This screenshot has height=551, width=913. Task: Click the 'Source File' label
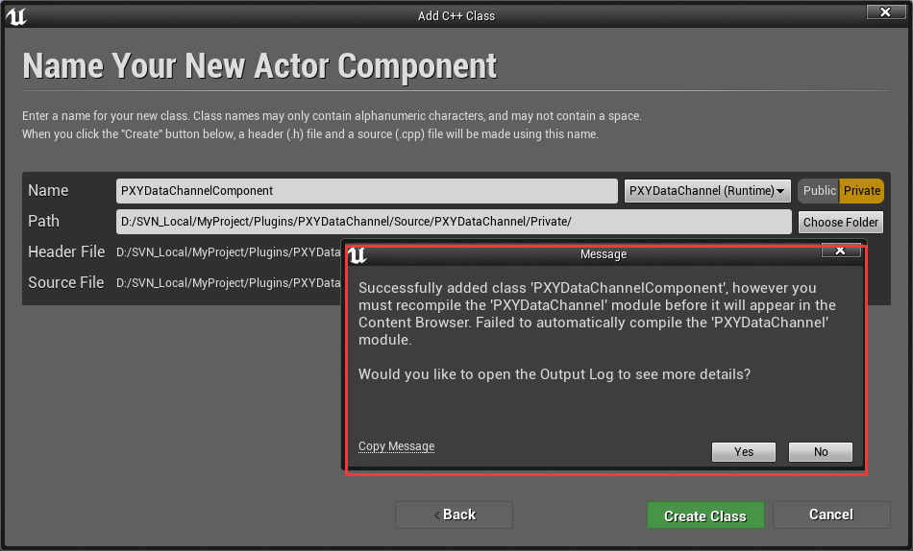click(65, 283)
